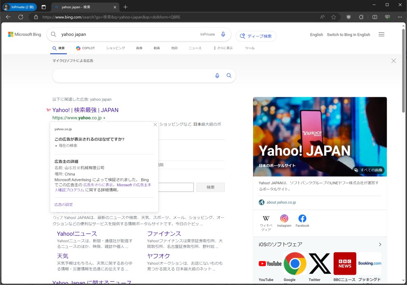Open the 動画 videos tab
The width and height of the screenshot is (407, 285).
tap(157, 48)
